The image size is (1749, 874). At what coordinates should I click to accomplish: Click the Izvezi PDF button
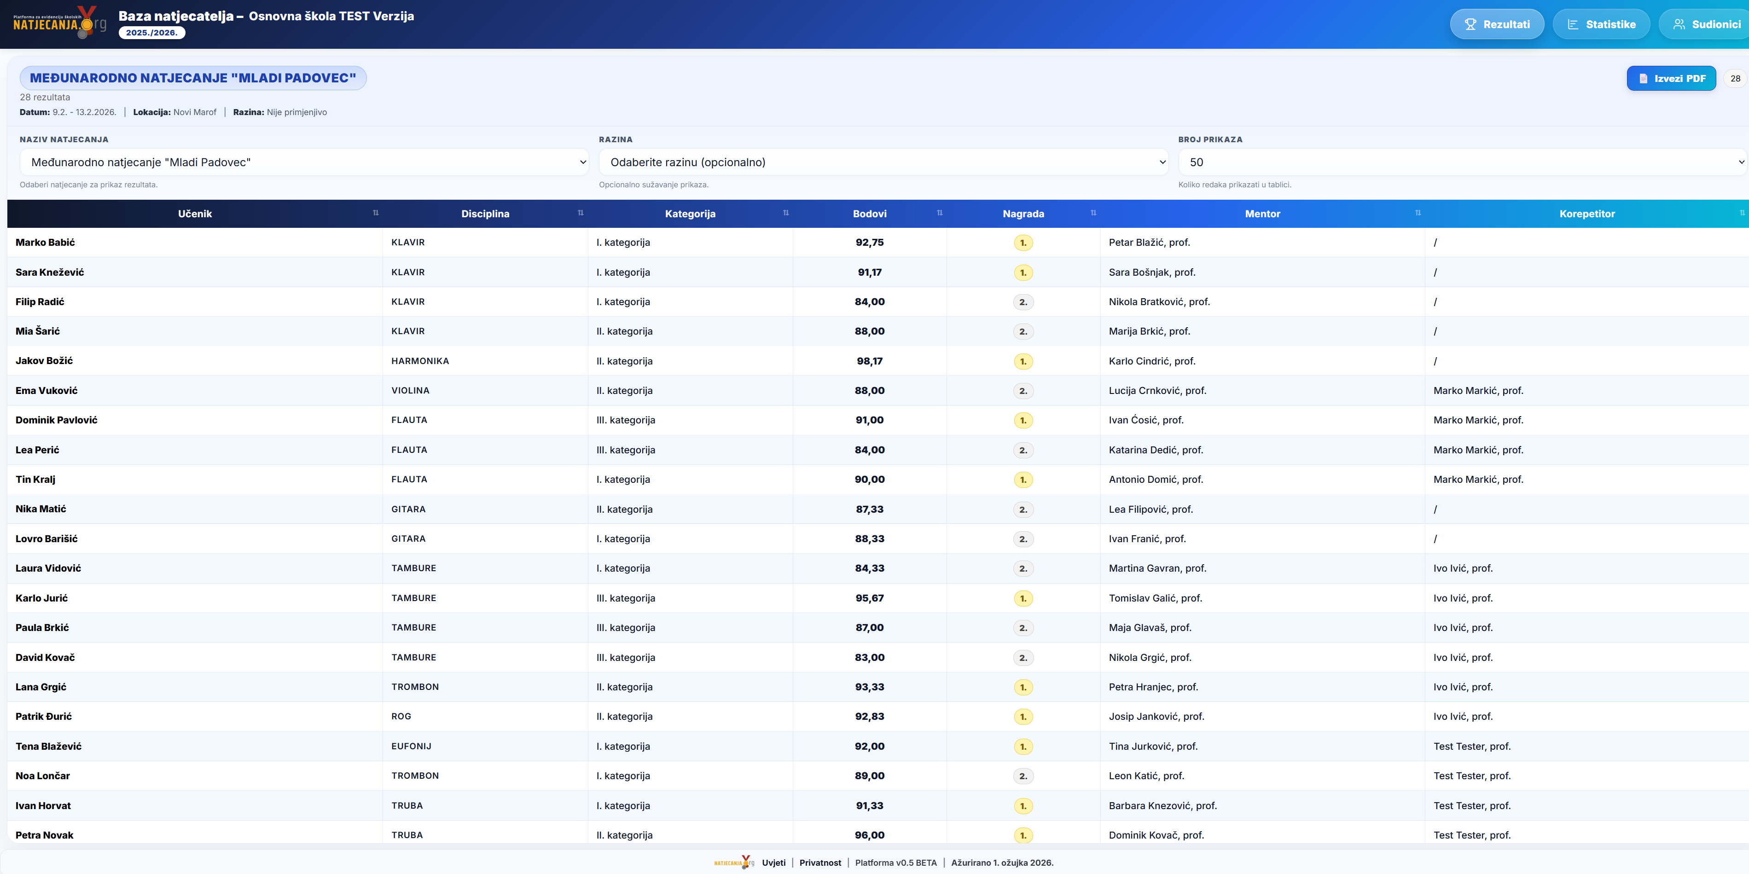(x=1671, y=79)
